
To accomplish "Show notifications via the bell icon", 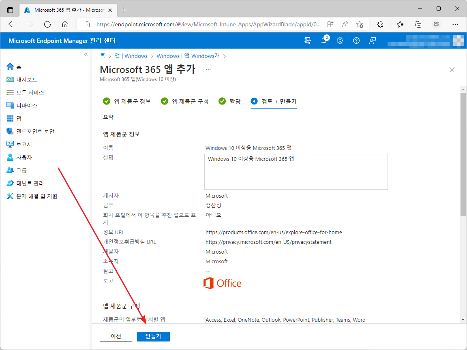I will (324, 41).
